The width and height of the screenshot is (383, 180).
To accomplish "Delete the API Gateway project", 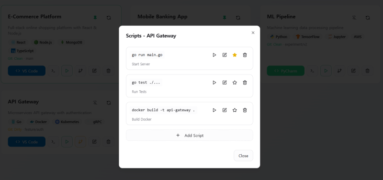I will [x=109, y=142].
